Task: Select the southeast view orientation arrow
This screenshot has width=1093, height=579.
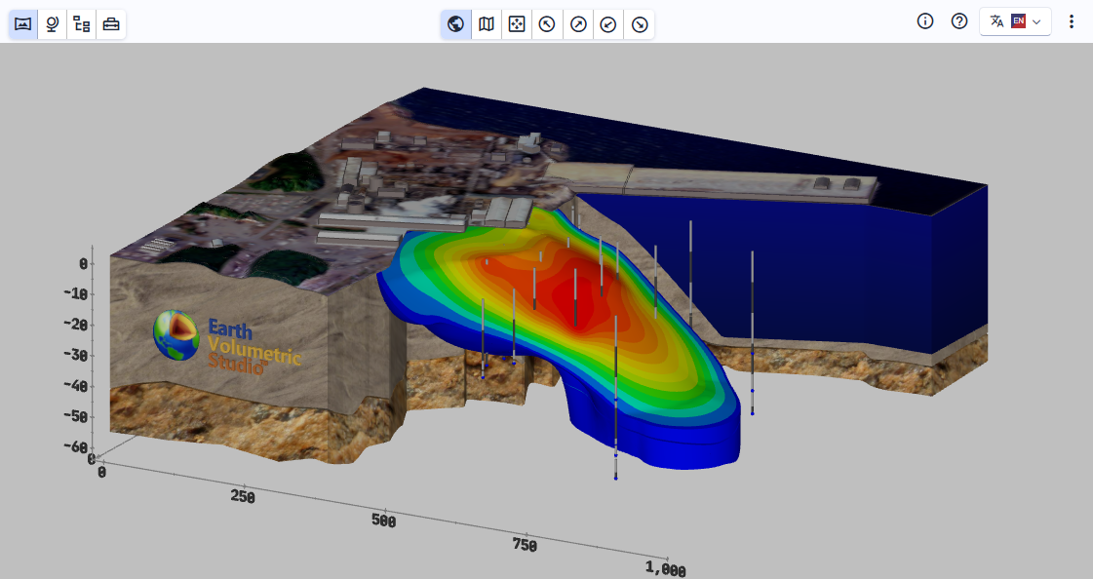Action: click(x=640, y=24)
